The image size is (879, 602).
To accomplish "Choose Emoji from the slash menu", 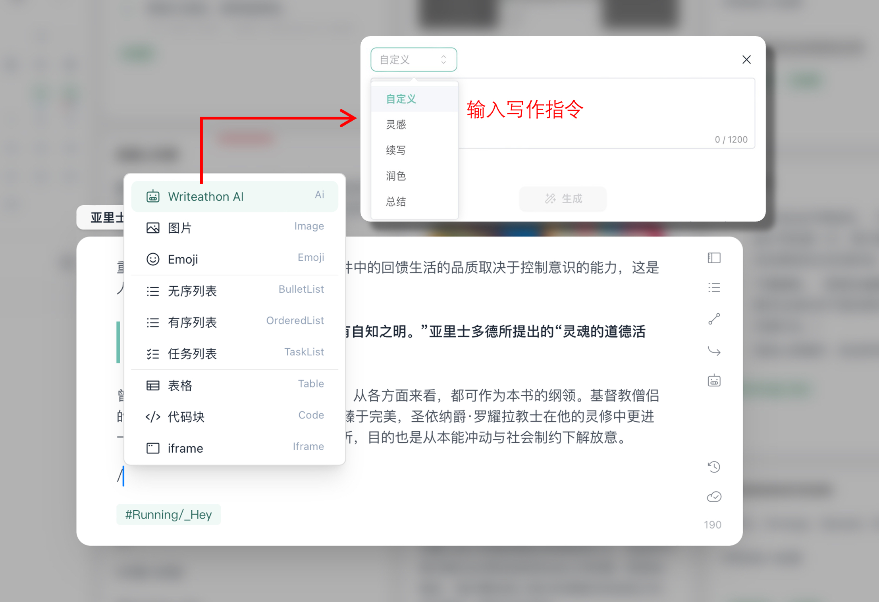I will click(x=235, y=259).
